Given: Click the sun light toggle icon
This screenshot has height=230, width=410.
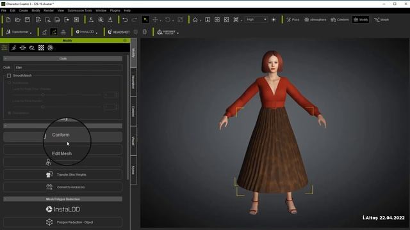Looking at the screenshot, I should point(274,20).
